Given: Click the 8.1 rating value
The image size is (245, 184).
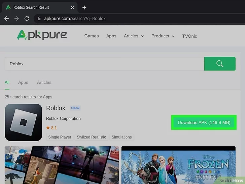Looking at the screenshot, I should [x=54, y=128].
